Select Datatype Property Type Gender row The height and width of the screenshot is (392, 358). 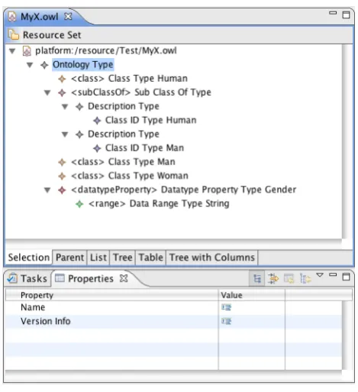[184, 190]
